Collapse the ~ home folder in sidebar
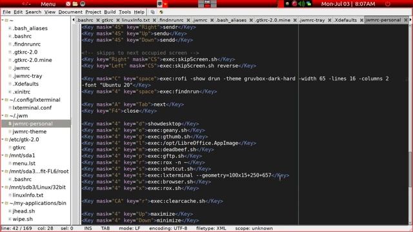 [3, 20]
